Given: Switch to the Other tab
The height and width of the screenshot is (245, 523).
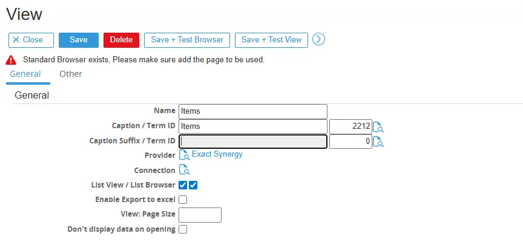Looking at the screenshot, I should point(71,74).
